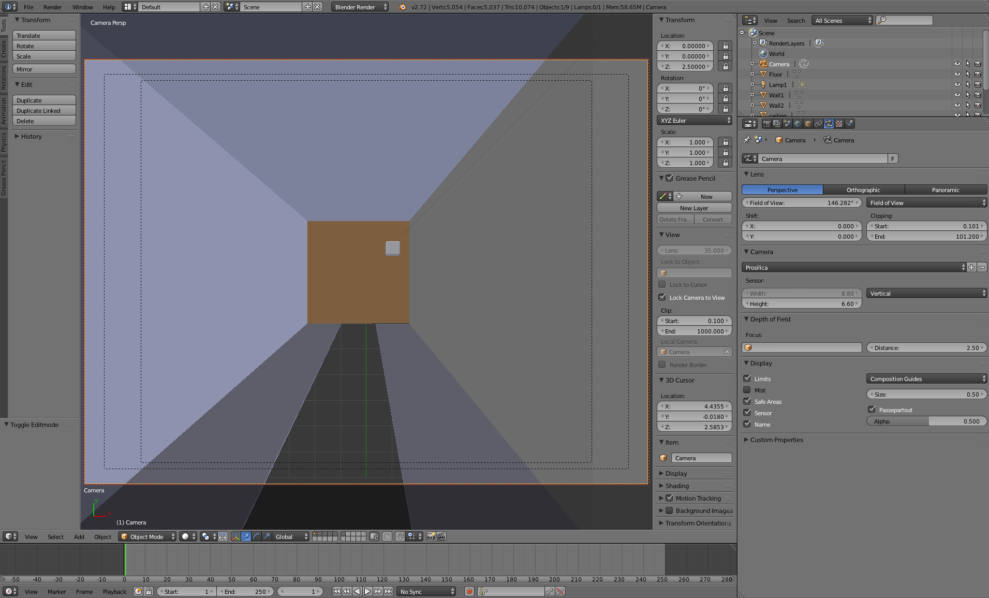Toggle the Limits display checkbox
This screenshot has width=989, height=598.
tap(747, 378)
